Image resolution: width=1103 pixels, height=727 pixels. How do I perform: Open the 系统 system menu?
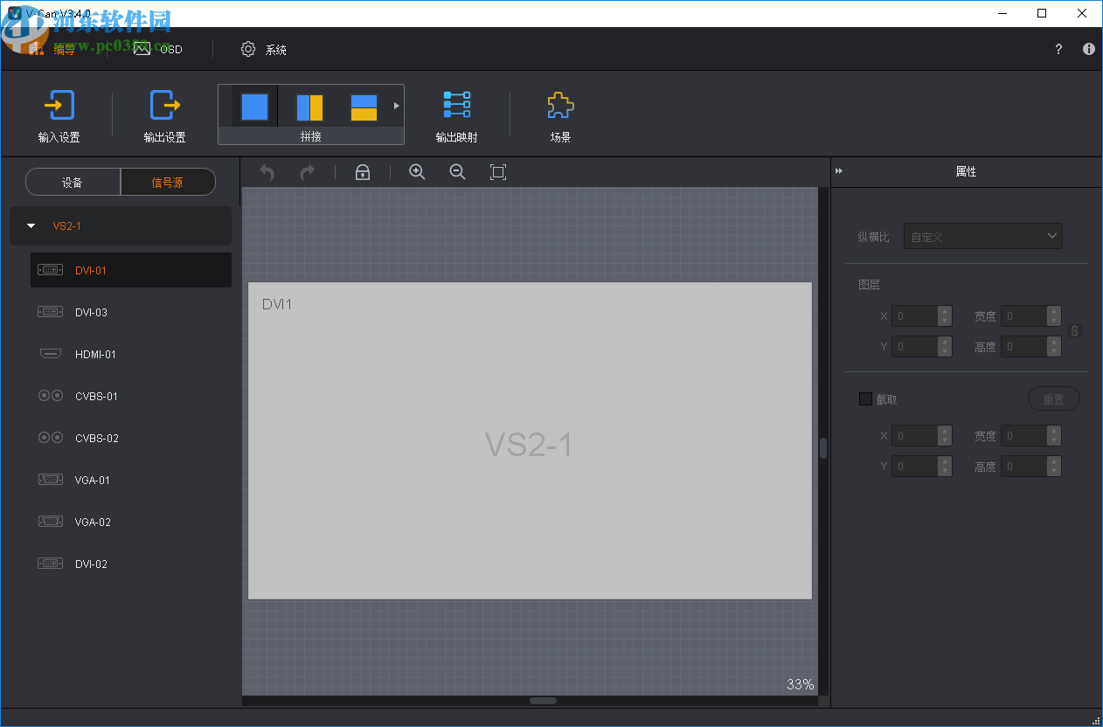click(264, 50)
